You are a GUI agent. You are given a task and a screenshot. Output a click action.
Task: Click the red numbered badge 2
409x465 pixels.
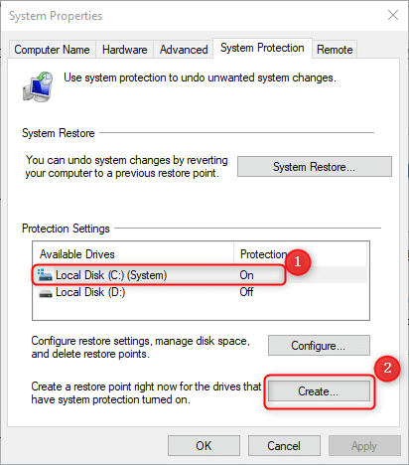(387, 368)
